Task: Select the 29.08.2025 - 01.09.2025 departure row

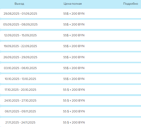Action: [x=70, y=13]
